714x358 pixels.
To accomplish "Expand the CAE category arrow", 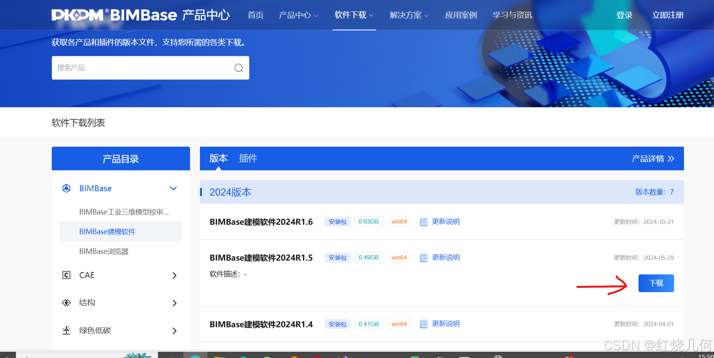I will (x=175, y=275).
